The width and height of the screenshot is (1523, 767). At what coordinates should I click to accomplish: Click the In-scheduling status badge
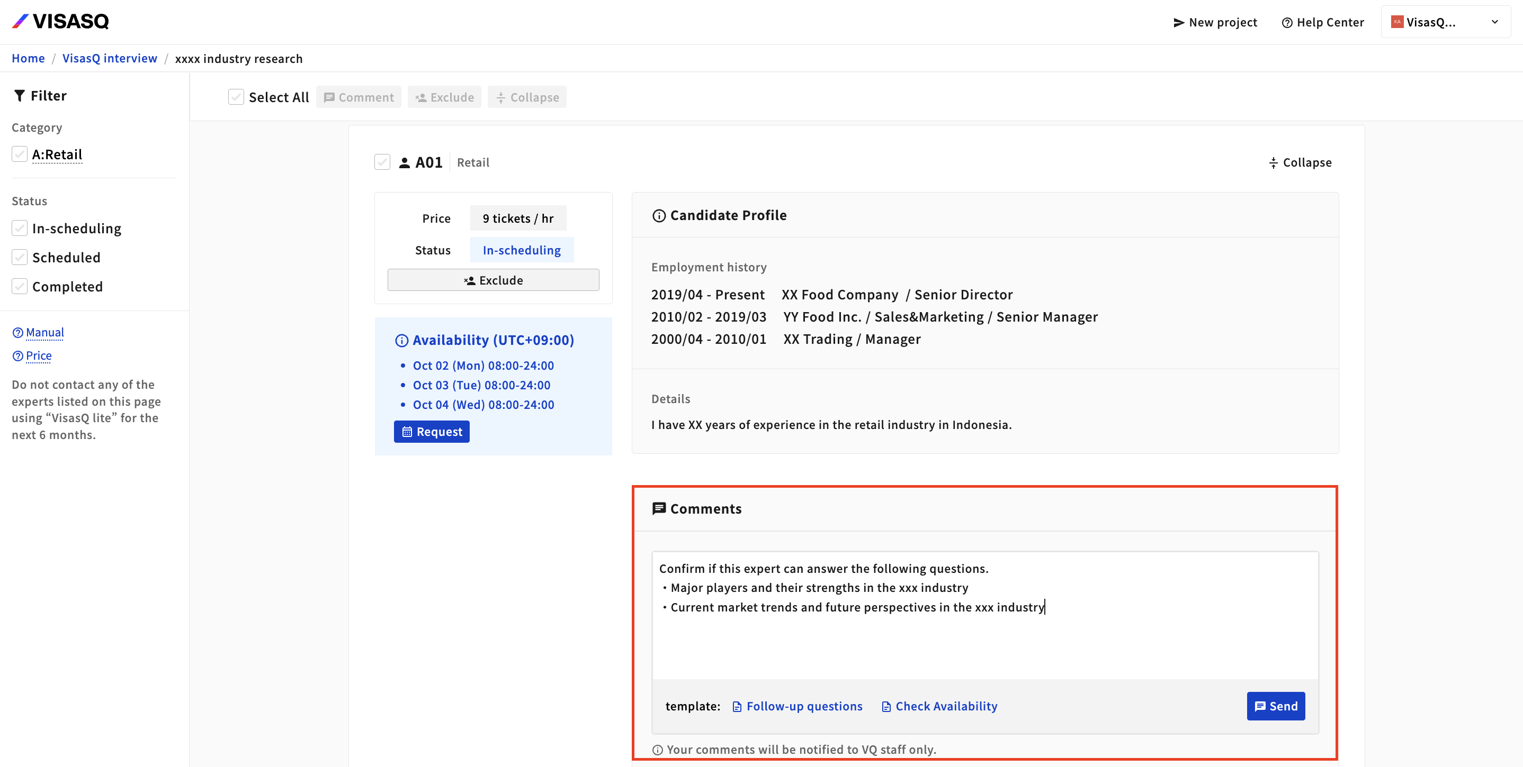tap(522, 250)
